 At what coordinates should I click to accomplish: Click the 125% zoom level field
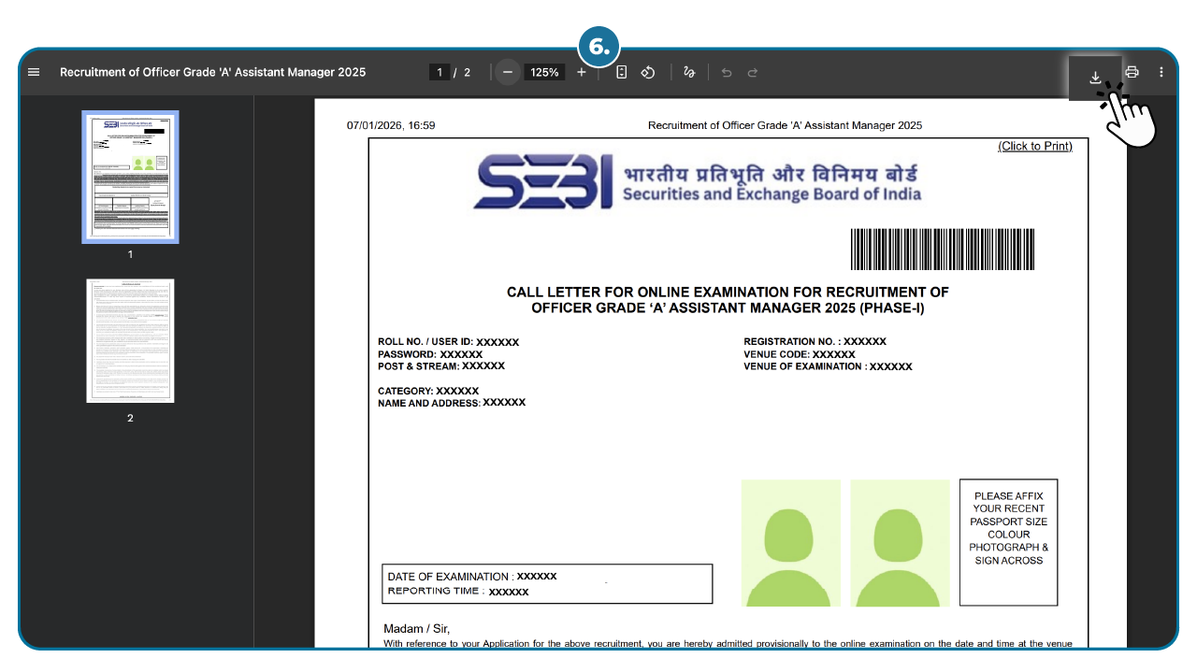coord(544,72)
